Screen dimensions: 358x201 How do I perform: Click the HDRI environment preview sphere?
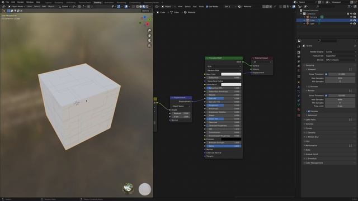128,188
